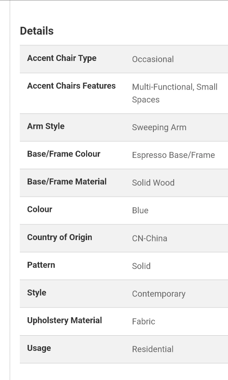Click the Espresso Base/Frame value

[173, 155]
